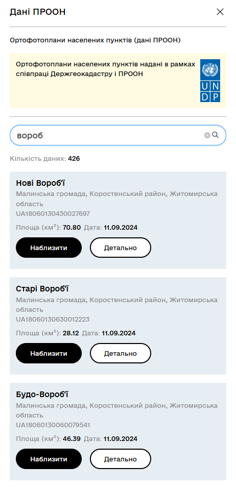The image size is (236, 490).
Task: Select the Будо-Воробʼї result title
Action: [42, 395]
